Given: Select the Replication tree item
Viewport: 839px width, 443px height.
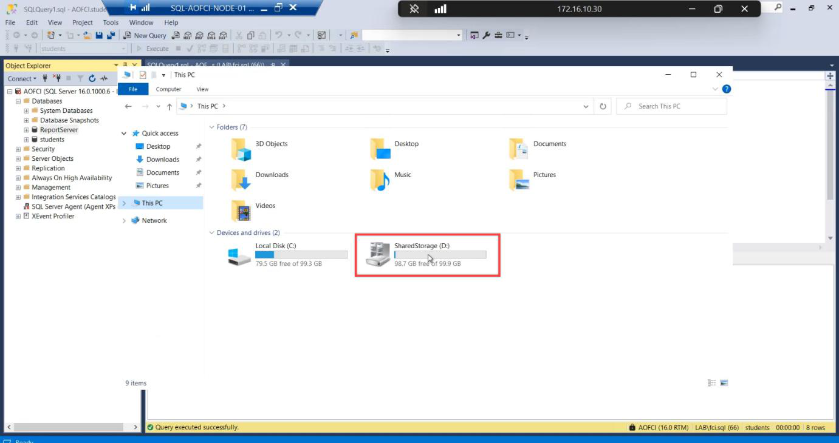Looking at the screenshot, I should [x=48, y=168].
